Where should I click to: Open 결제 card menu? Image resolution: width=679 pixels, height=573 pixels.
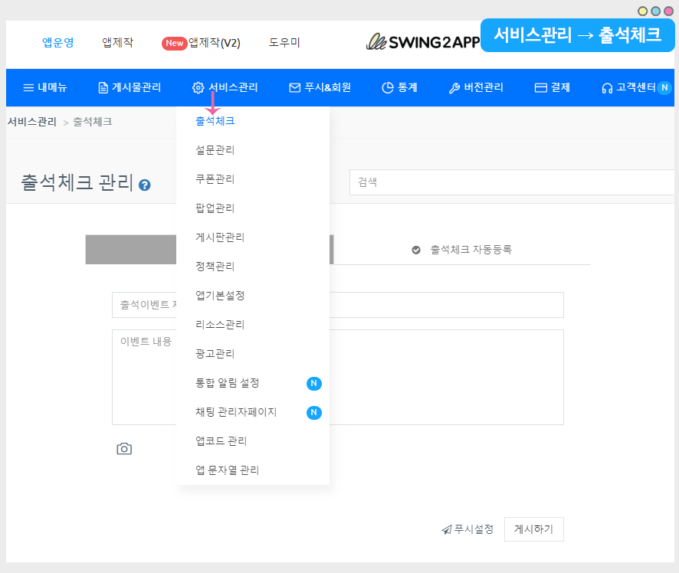coord(552,87)
